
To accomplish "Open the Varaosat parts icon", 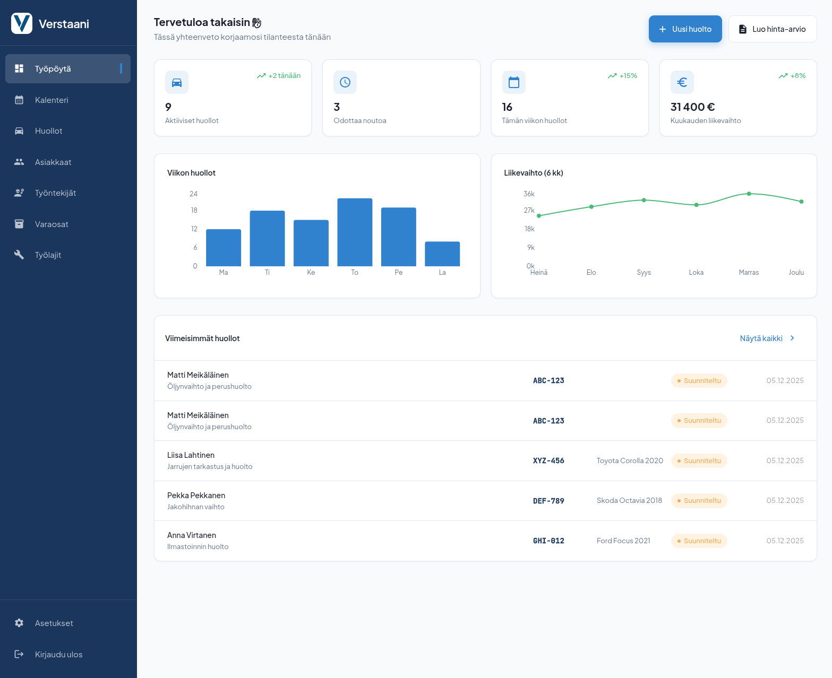I will pos(19,224).
